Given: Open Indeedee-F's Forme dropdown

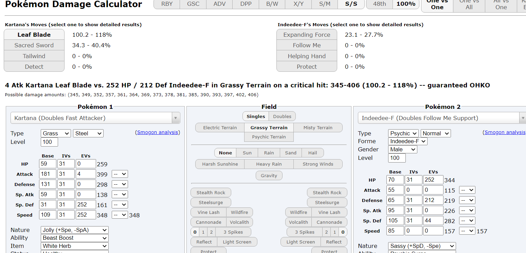Looking at the screenshot, I should click(x=408, y=141).
